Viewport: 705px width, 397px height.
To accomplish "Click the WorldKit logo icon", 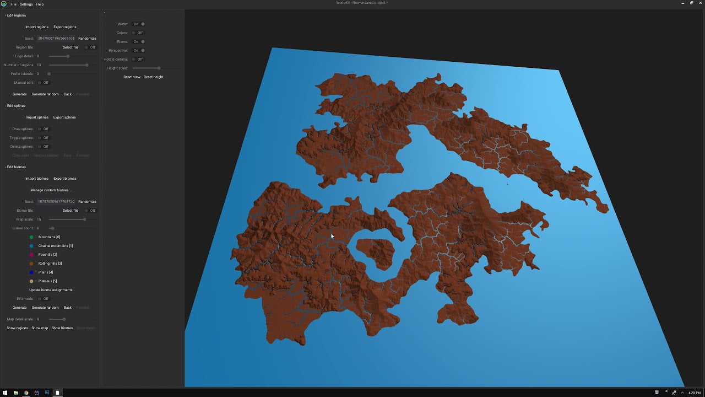I will point(4,4).
